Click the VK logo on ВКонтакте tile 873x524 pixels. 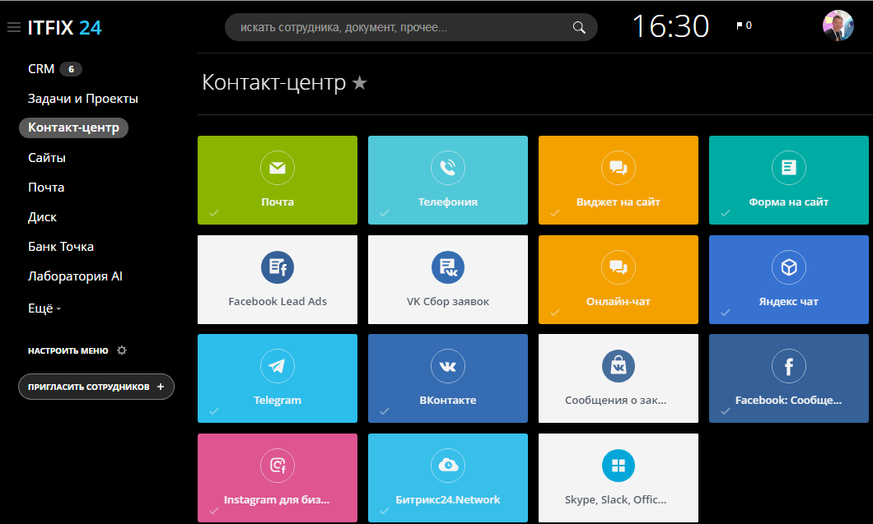[448, 366]
